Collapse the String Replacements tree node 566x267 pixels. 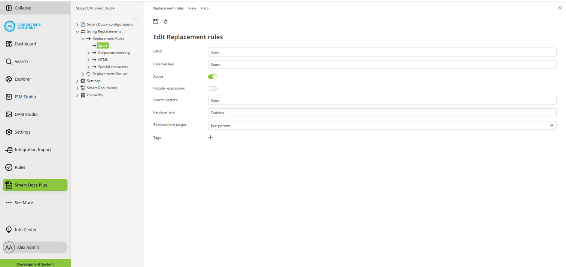77,31
